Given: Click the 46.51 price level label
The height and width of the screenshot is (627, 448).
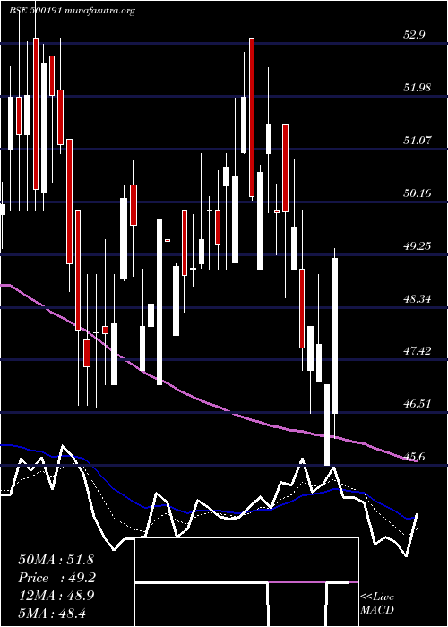Looking at the screenshot, I should click(x=418, y=403).
